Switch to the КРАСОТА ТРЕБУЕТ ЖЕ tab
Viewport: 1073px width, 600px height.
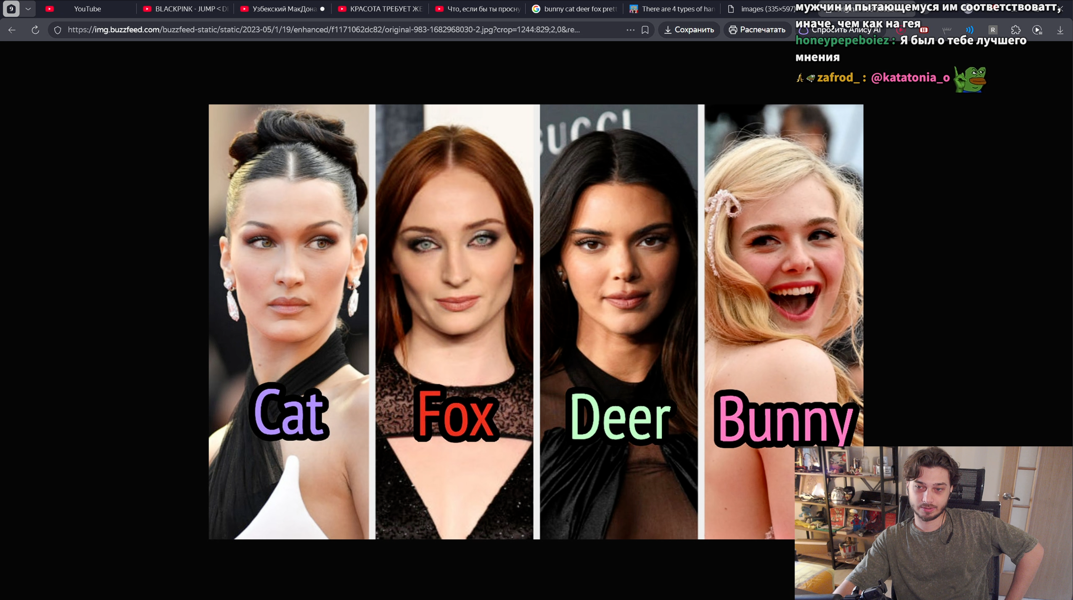point(381,9)
